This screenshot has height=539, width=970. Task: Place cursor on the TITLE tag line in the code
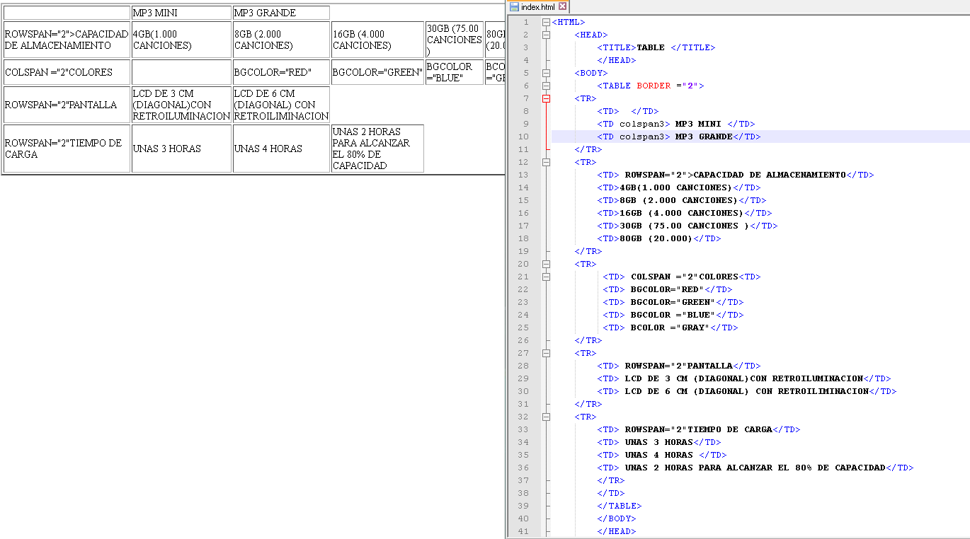pyautogui.click(x=656, y=47)
